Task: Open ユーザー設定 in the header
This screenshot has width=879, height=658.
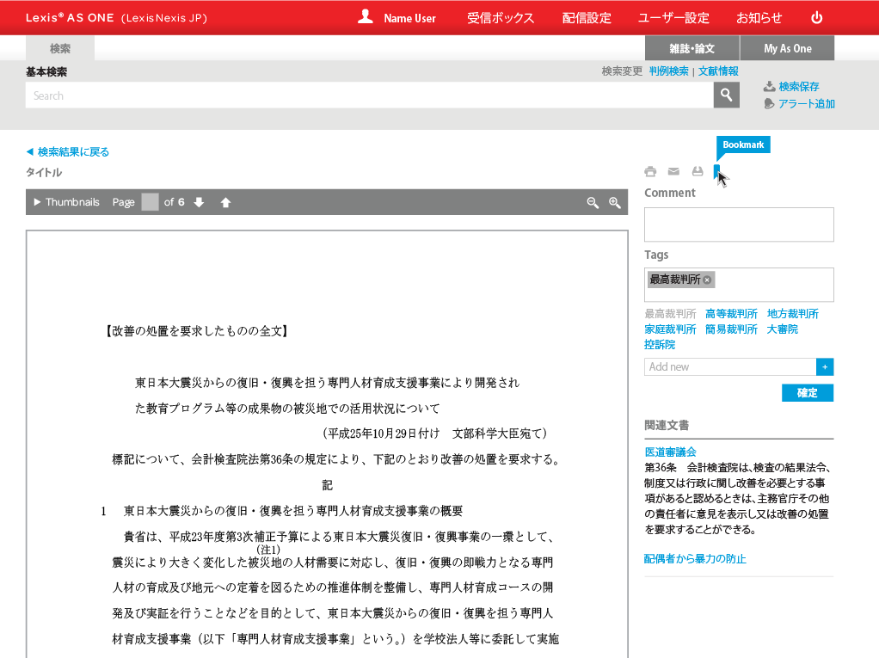Action: [673, 18]
